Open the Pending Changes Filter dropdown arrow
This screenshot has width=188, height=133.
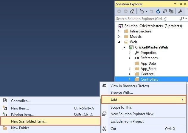(147, 12)
